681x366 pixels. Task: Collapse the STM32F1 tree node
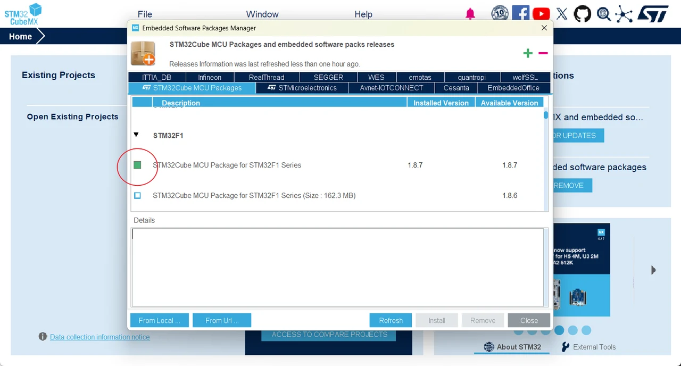[x=136, y=135]
